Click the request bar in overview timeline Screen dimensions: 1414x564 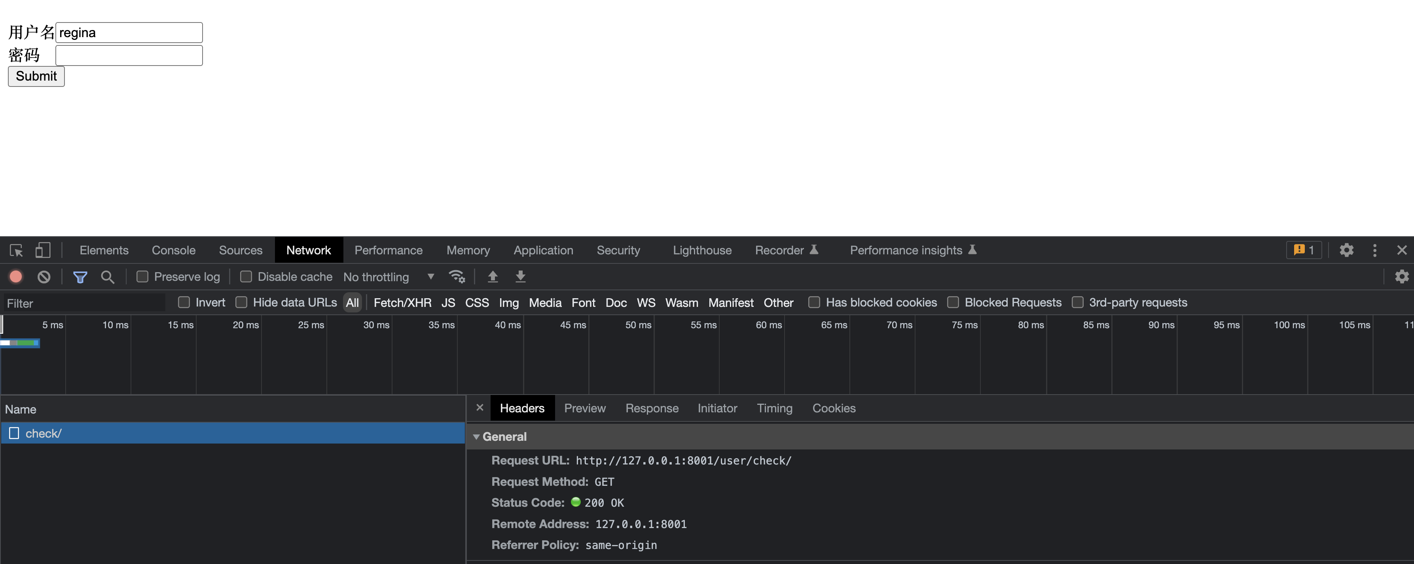pyautogui.click(x=20, y=342)
